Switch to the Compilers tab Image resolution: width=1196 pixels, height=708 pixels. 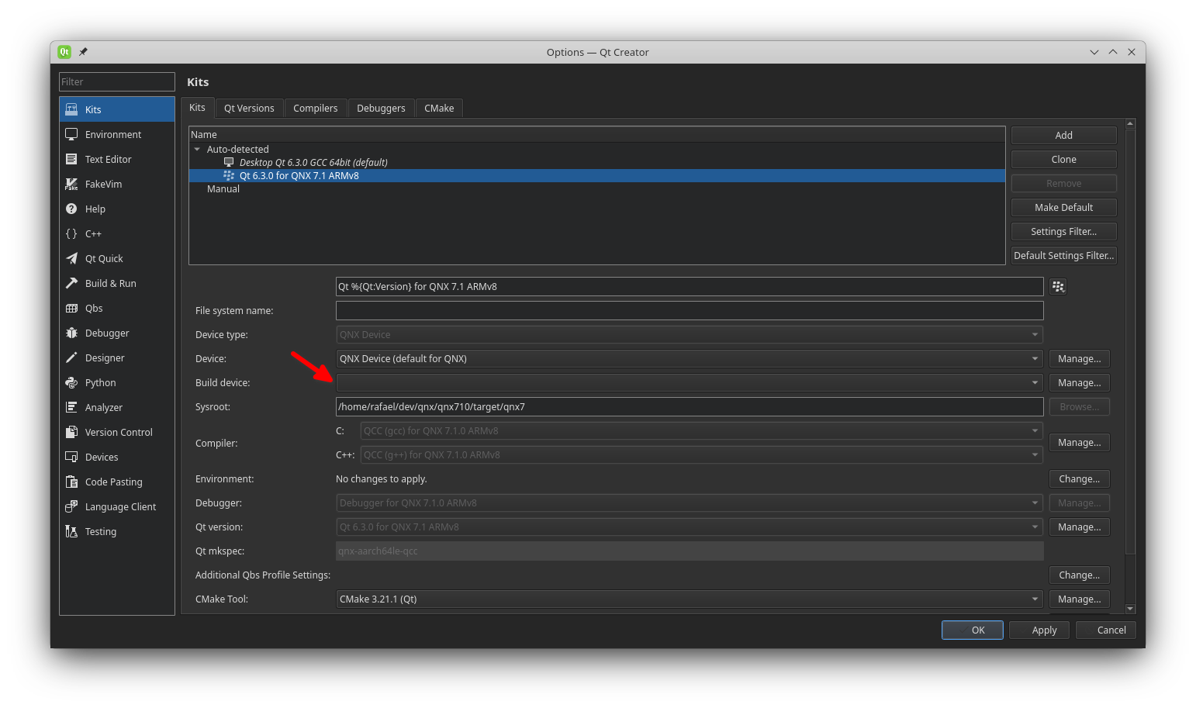pos(315,109)
